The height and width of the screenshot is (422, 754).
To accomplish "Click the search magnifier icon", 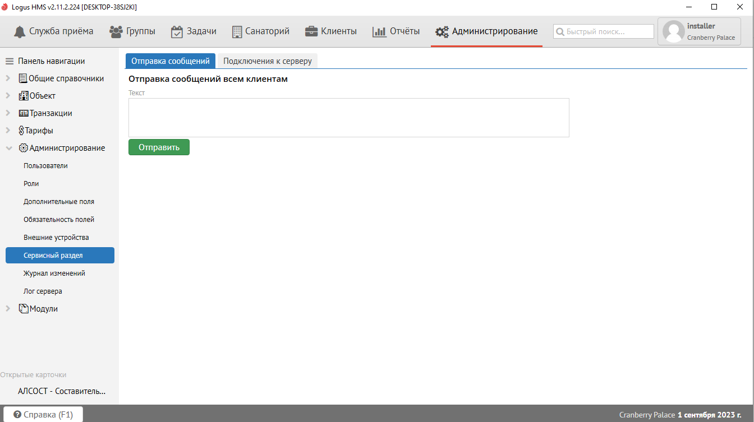I will coord(560,32).
